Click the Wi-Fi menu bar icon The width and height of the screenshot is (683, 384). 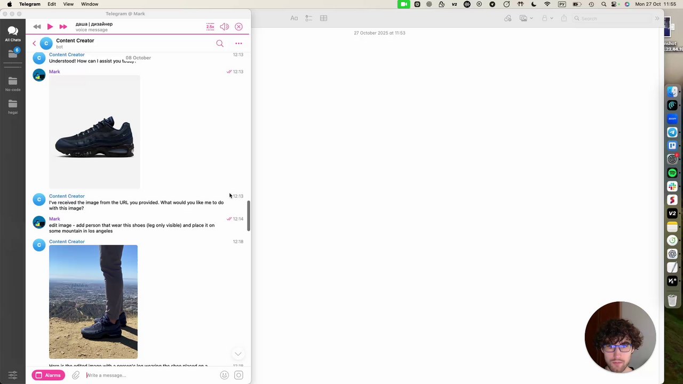(547, 4)
